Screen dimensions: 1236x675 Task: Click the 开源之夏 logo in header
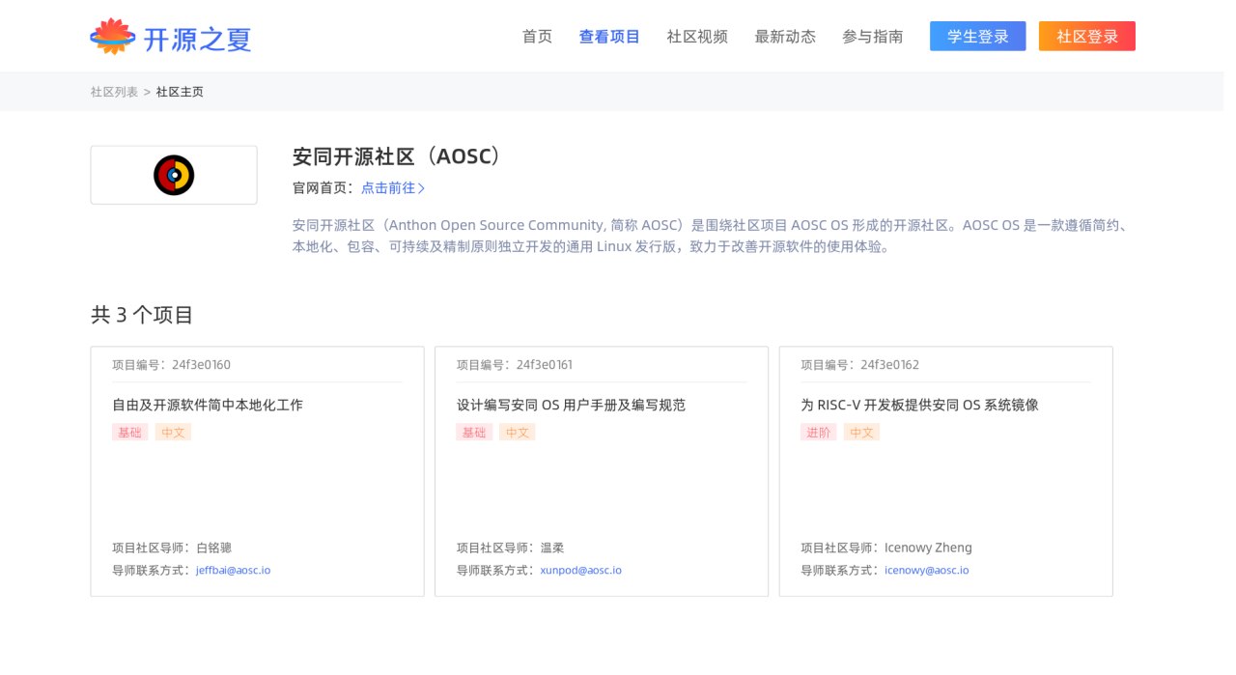point(171,37)
